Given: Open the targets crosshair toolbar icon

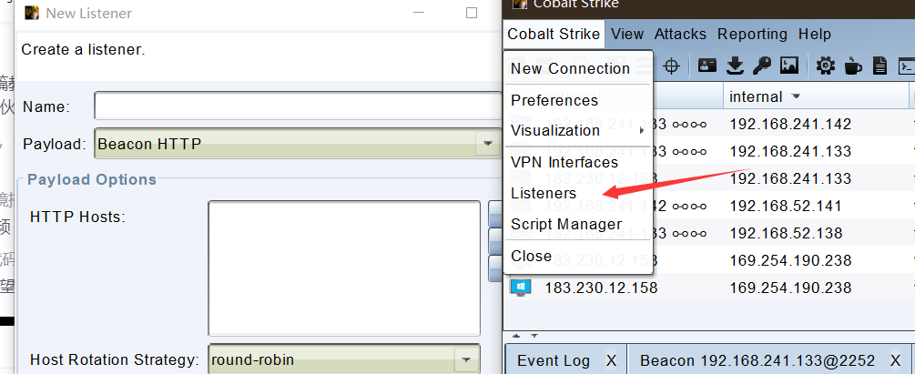Looking at the screenshot, I should tap(672, 66).
